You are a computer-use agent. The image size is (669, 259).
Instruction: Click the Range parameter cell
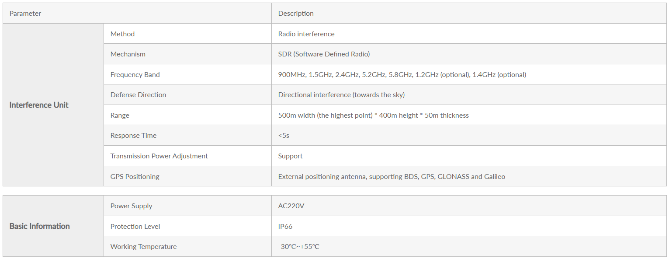point(187,115)
